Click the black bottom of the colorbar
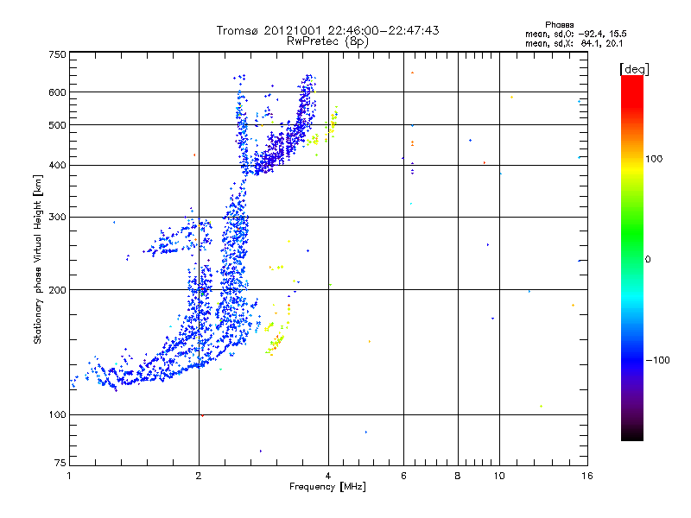The height and width of the screenshot is (518, 691). pyautogui.click(x=632, y=434)
